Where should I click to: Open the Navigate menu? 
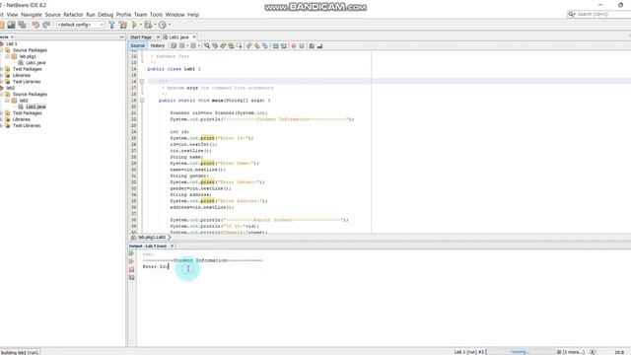pyautogui.click(x=32, y=15)
